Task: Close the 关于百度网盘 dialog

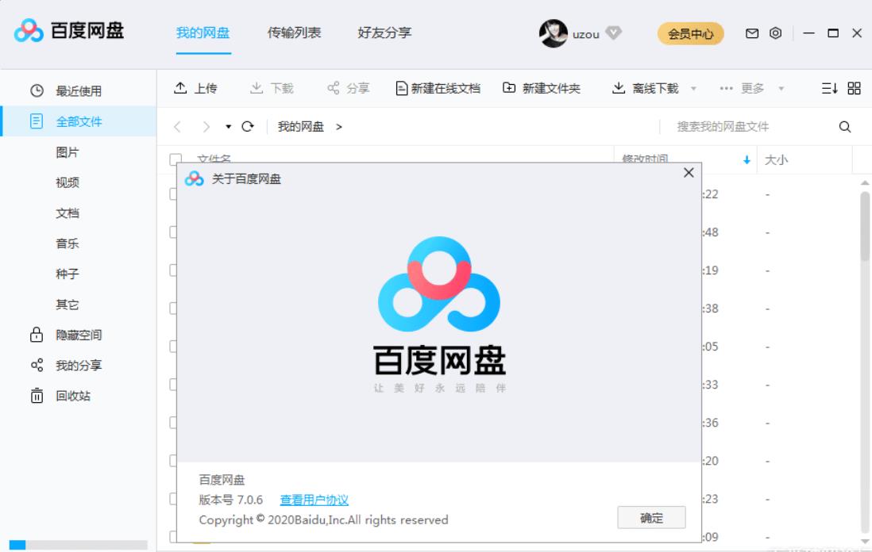Action: [x=689, y=173]
